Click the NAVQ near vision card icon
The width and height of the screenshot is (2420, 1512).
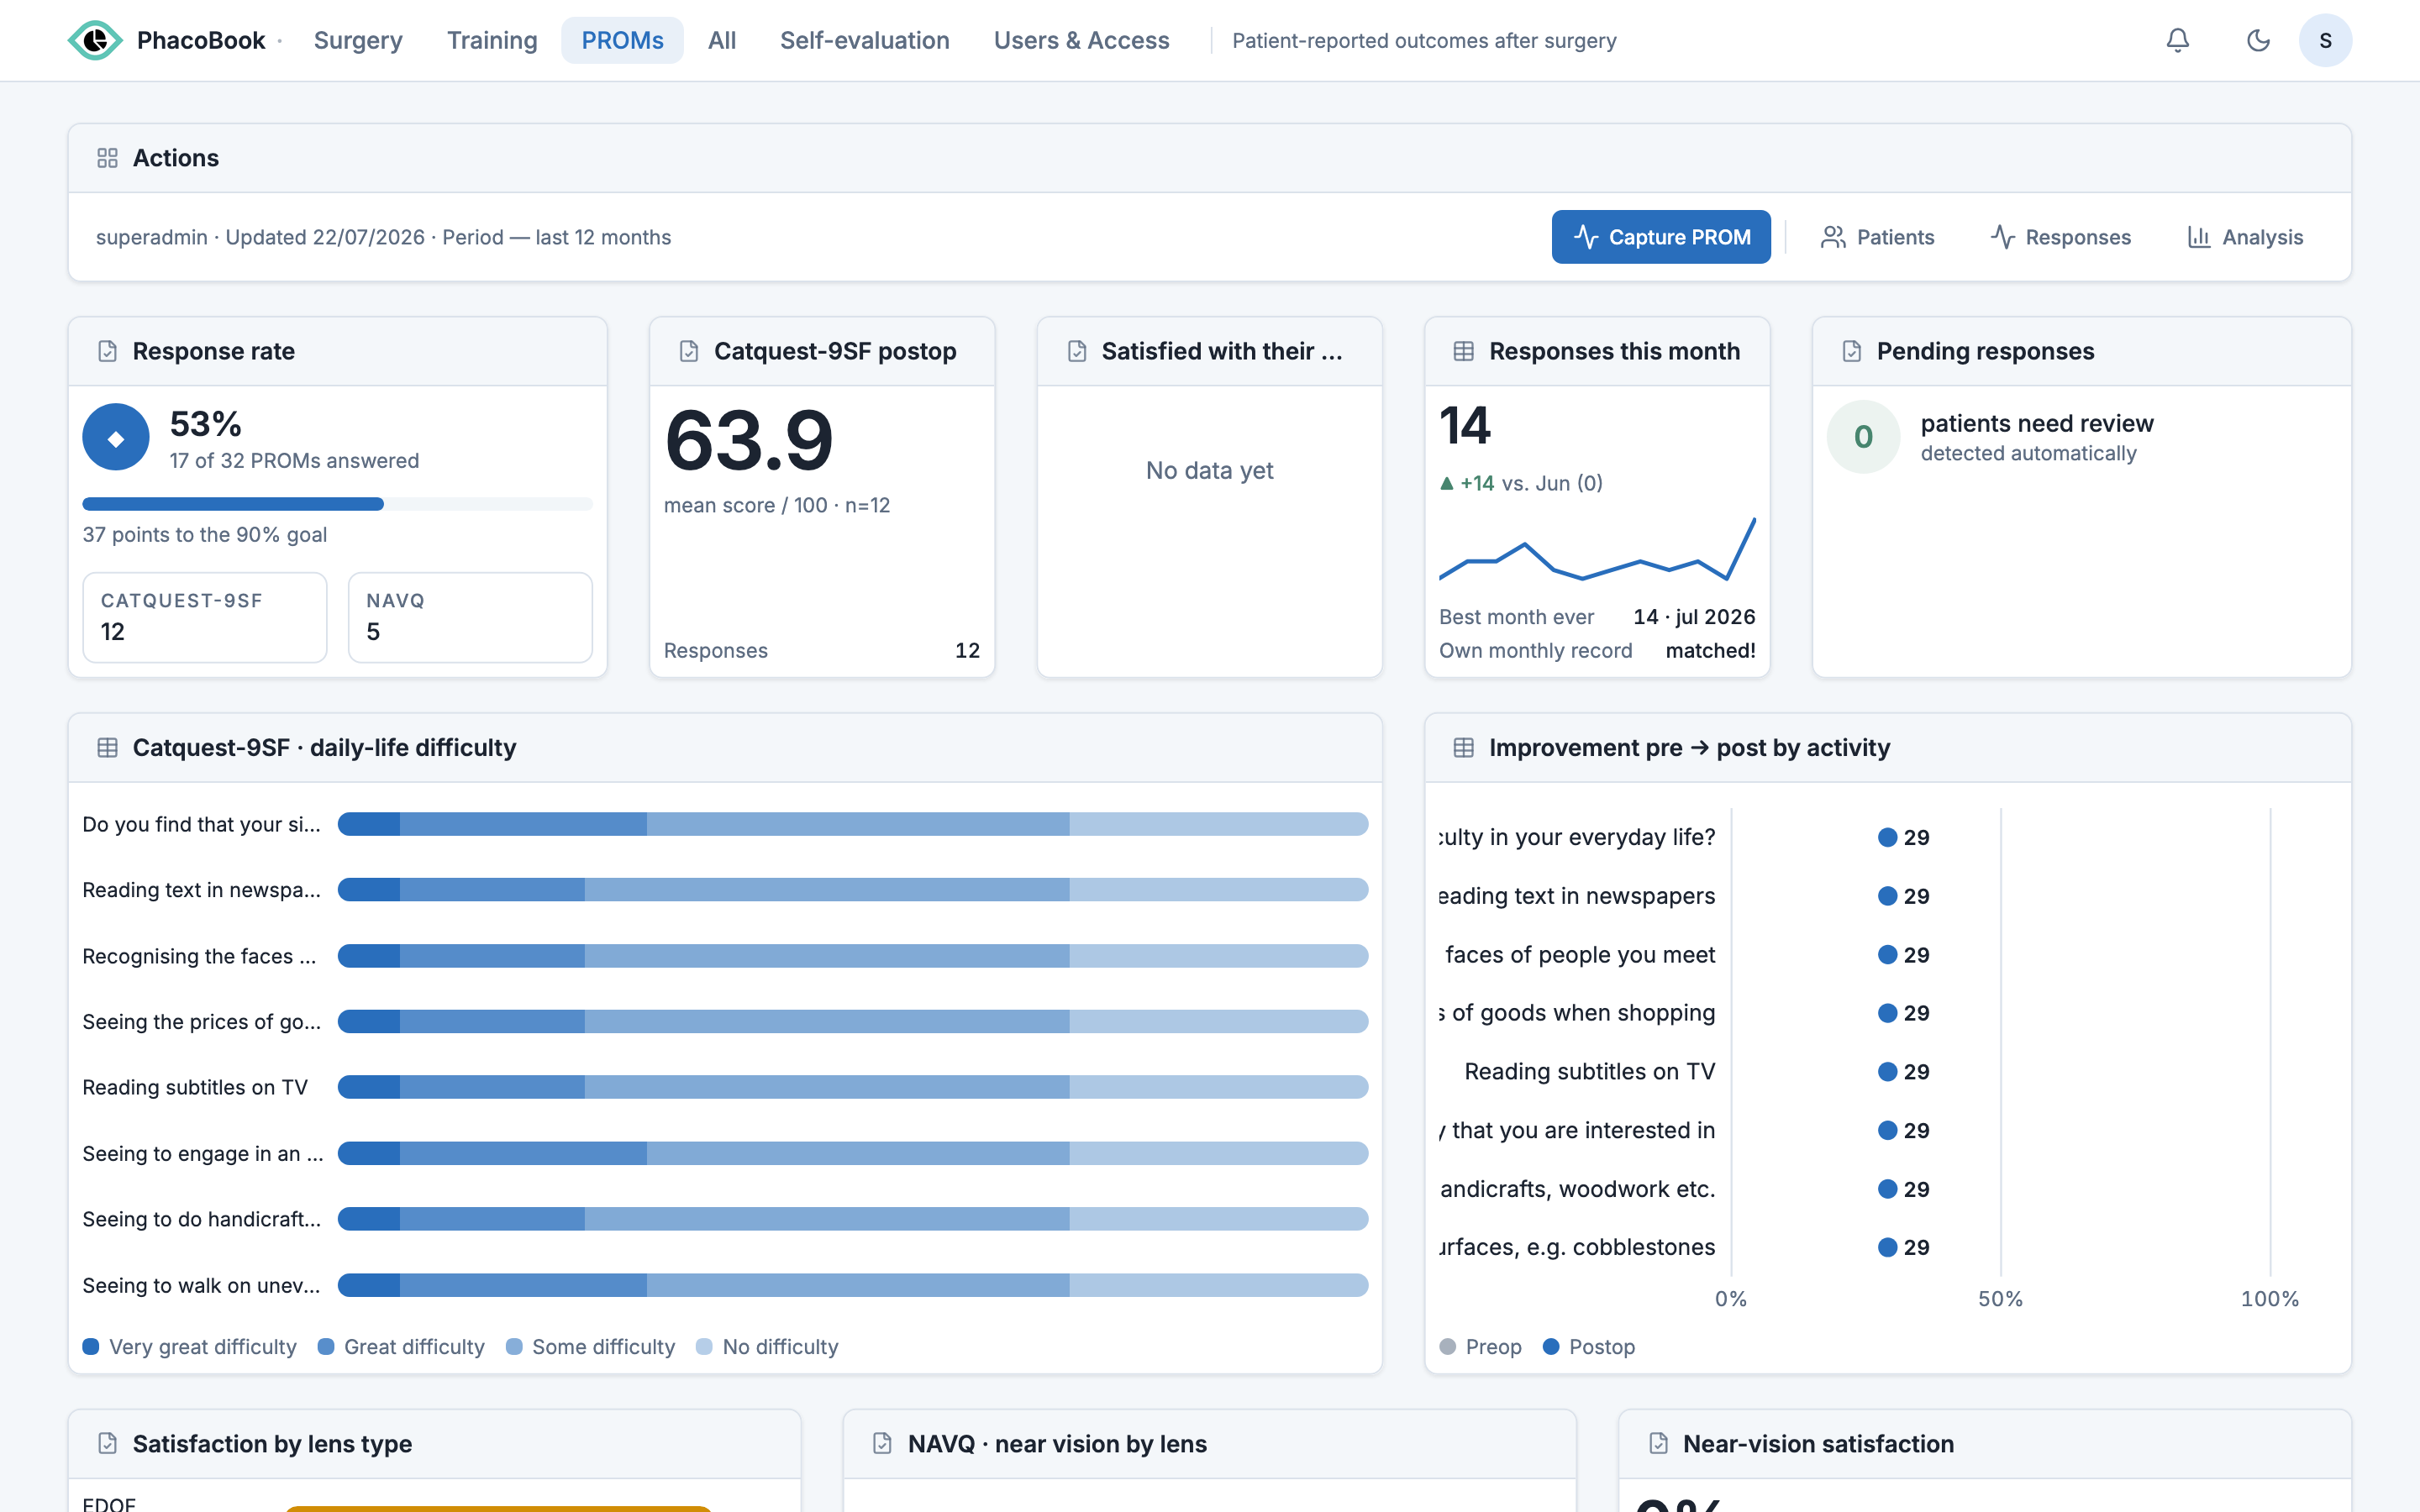pos(882,1444)
